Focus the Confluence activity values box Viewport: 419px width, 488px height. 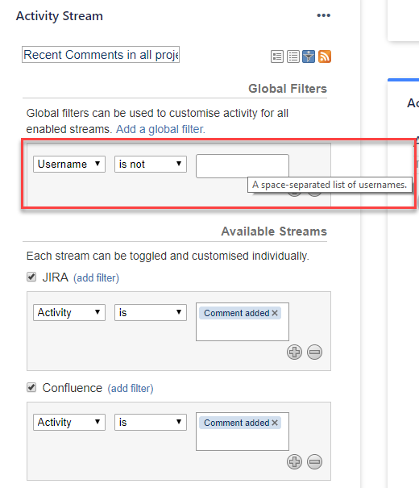(243, 432)
